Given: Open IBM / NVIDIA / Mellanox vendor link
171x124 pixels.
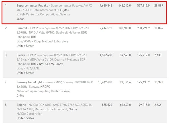Looking at the screenshot, I should pos(47,64).
